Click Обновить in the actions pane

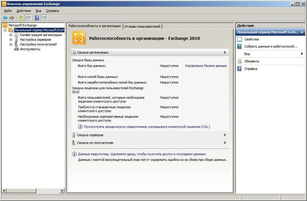(252, 61)
